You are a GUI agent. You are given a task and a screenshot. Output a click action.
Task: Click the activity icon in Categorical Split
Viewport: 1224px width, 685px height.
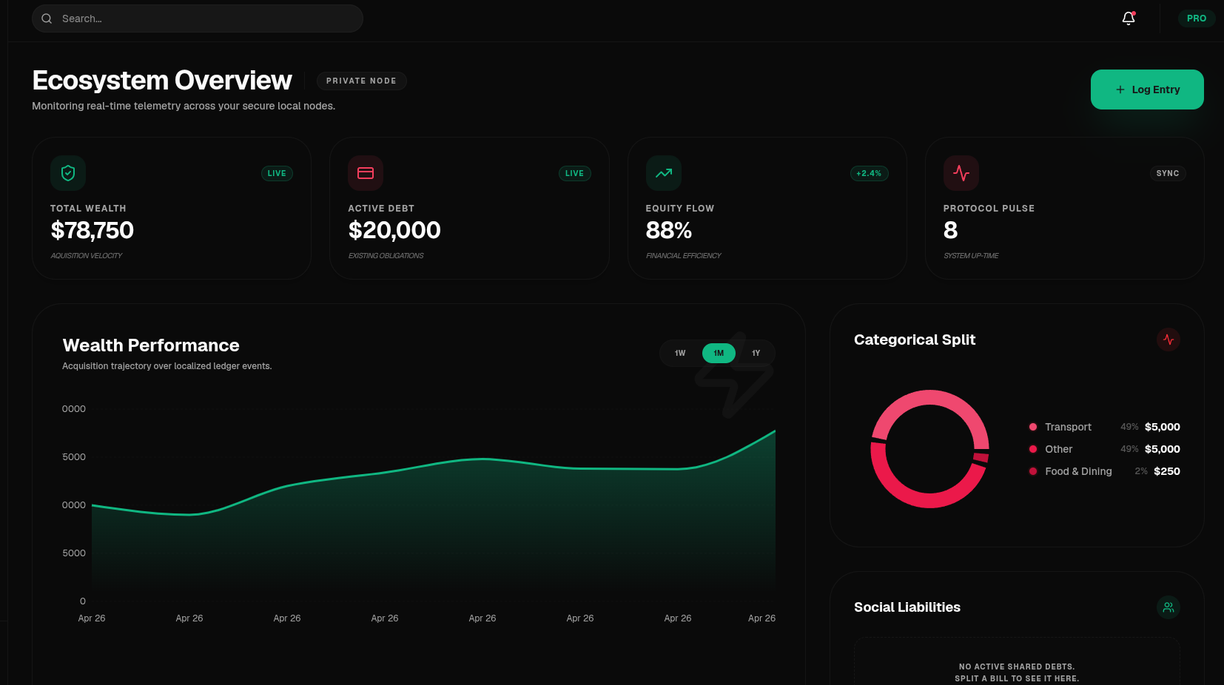pos(1168,340)
